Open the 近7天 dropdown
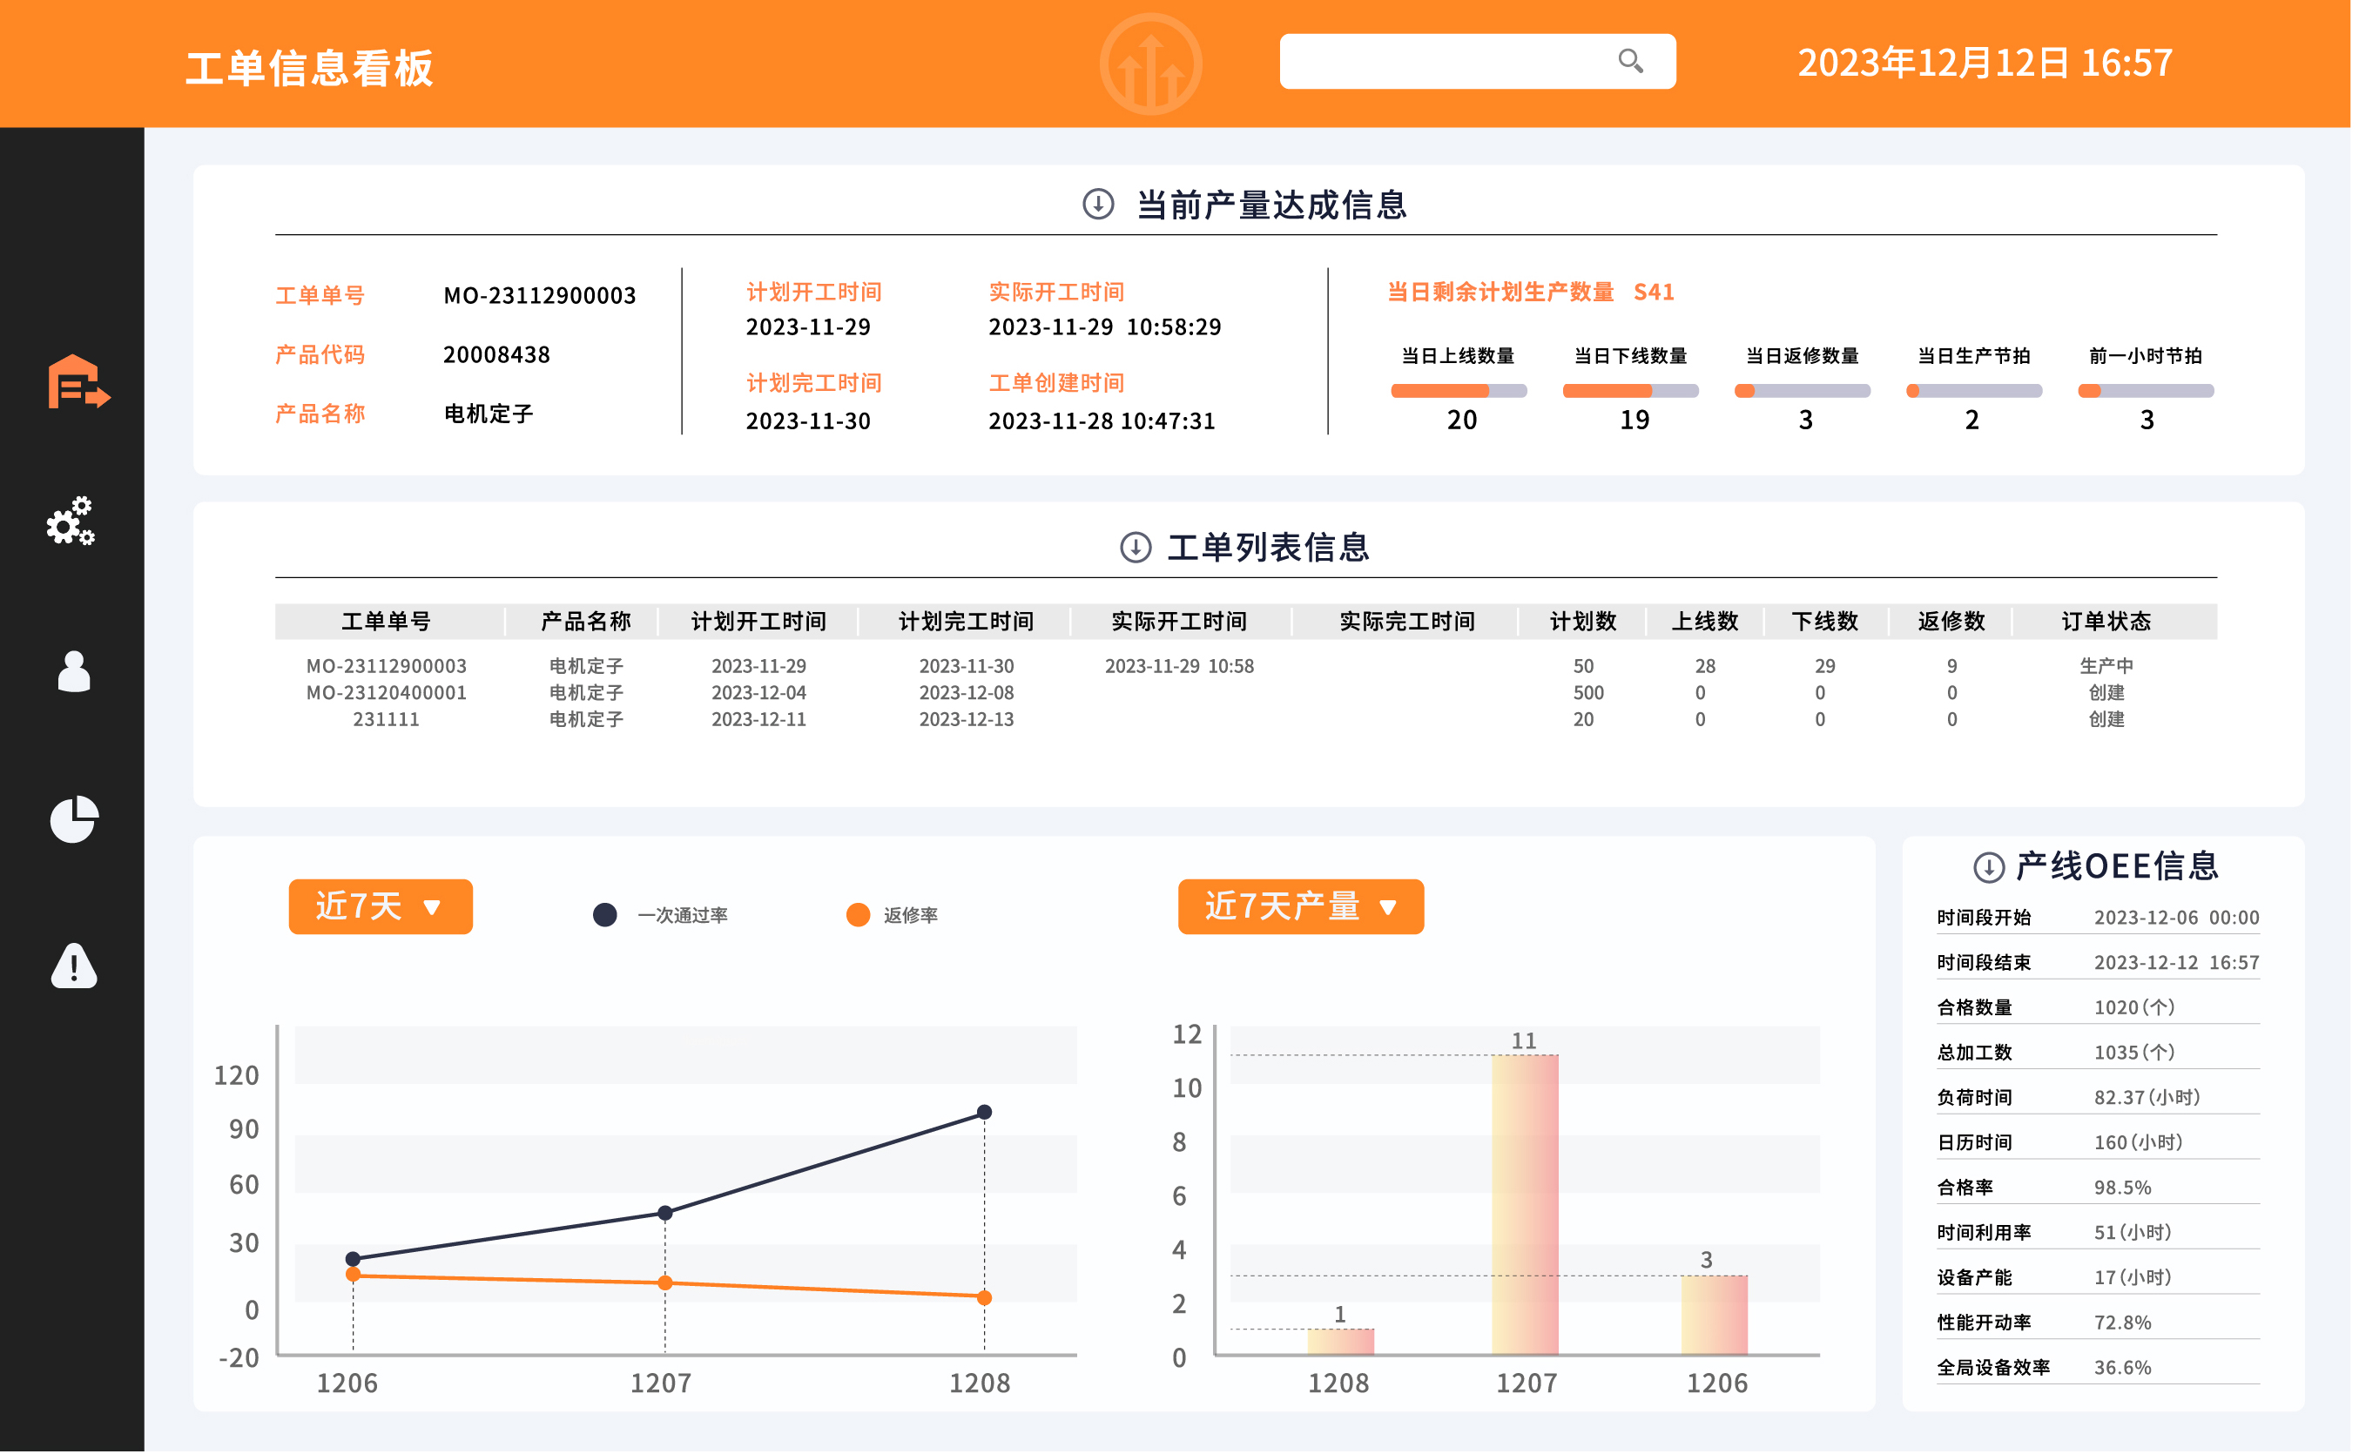 click(x=381, y=908)
